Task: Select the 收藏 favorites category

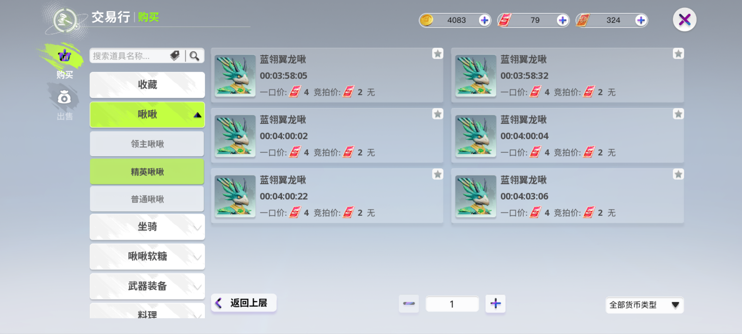Action: (x=147, y=85)
